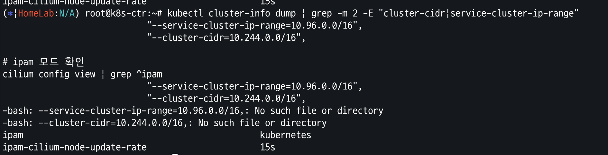Click 'No such file or directory' on cluster-cidr error
Viewport: 608px width, 155px height.
(x=263, y=123)
